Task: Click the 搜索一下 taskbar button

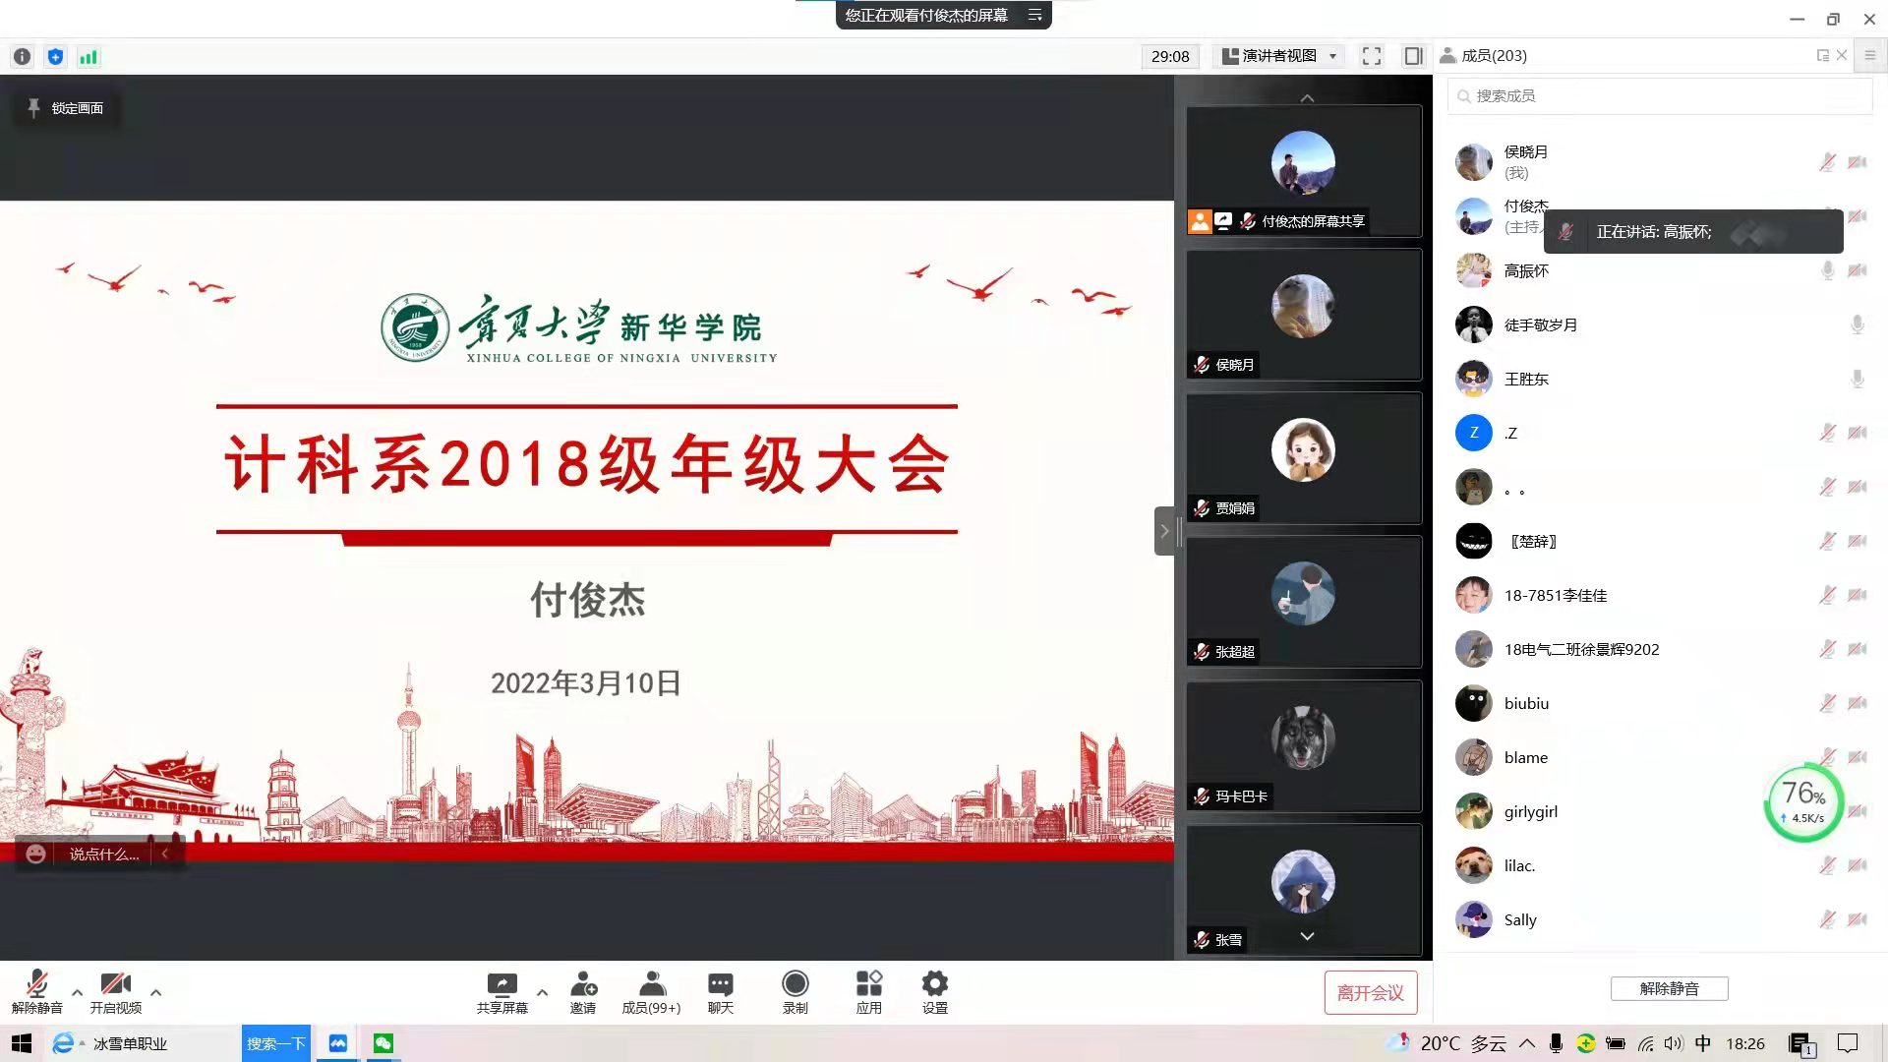Action: pyautogui.click(x=276, y=1043)
